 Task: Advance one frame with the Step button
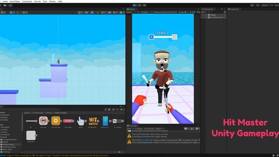pyautogui.click(x=144, y=5)
